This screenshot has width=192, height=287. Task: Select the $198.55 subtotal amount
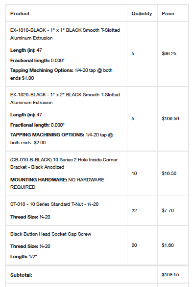[170, 275]
